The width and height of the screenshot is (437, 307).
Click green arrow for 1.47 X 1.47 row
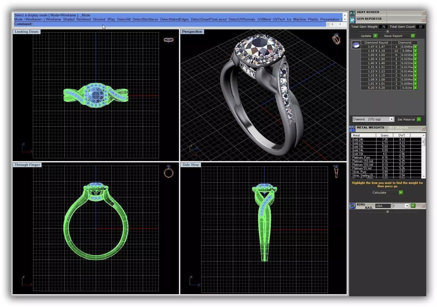[415, 47]
